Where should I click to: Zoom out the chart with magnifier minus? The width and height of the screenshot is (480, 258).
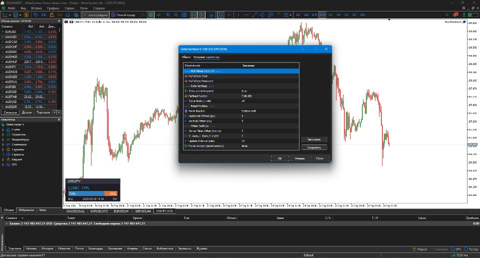[x=176, y=14]
